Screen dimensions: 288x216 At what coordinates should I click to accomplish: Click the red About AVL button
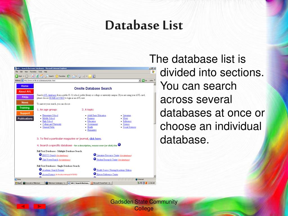[x=25, y=91]
